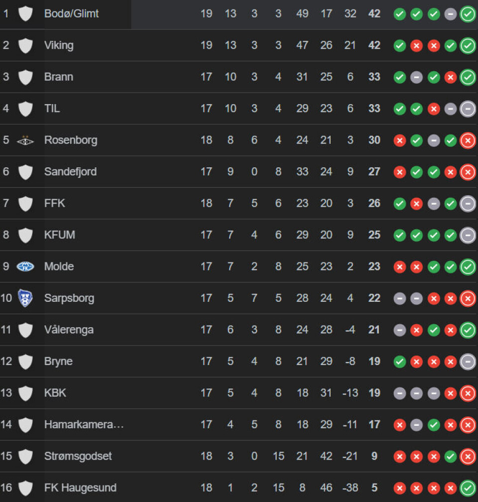The image size is (478, 502).
Task: Click Bodø/Glimt's latest highlighted win icon
Action: tap(468, 14)
